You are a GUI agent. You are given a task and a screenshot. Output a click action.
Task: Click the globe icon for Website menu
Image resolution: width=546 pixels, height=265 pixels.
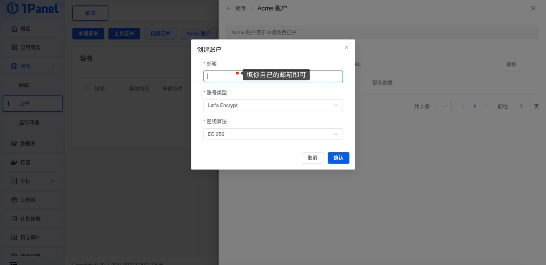(14, 66)
